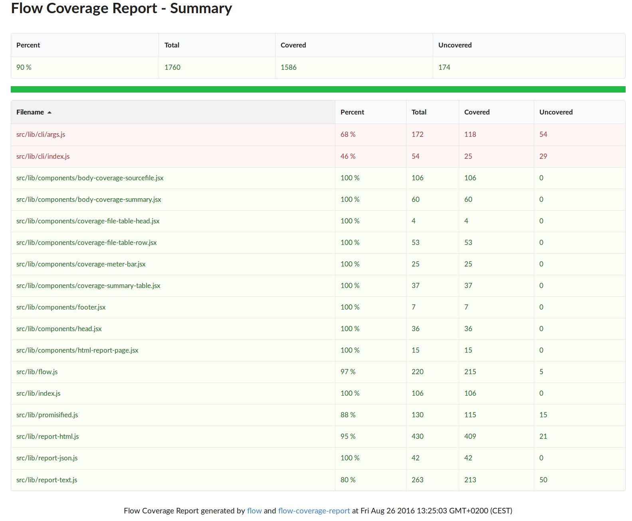Open src/lib/promisified.js file report
The image size is (632, 521).
[x=47, y=415]
